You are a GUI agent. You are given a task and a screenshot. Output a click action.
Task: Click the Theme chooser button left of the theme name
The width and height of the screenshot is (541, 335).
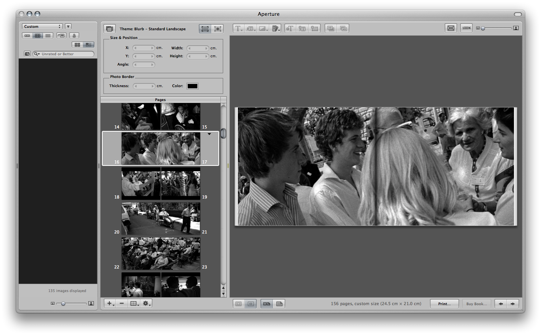click(x=109, y=29)
